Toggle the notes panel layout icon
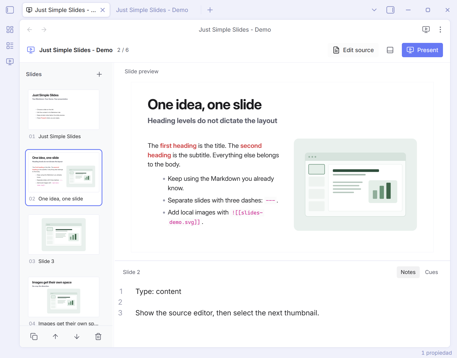This screenshot has height=358, width=457. [x=390, y=50]
